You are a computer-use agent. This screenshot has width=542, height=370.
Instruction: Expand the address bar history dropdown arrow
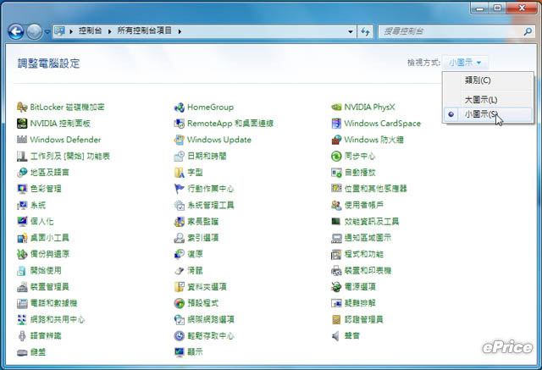350,31
